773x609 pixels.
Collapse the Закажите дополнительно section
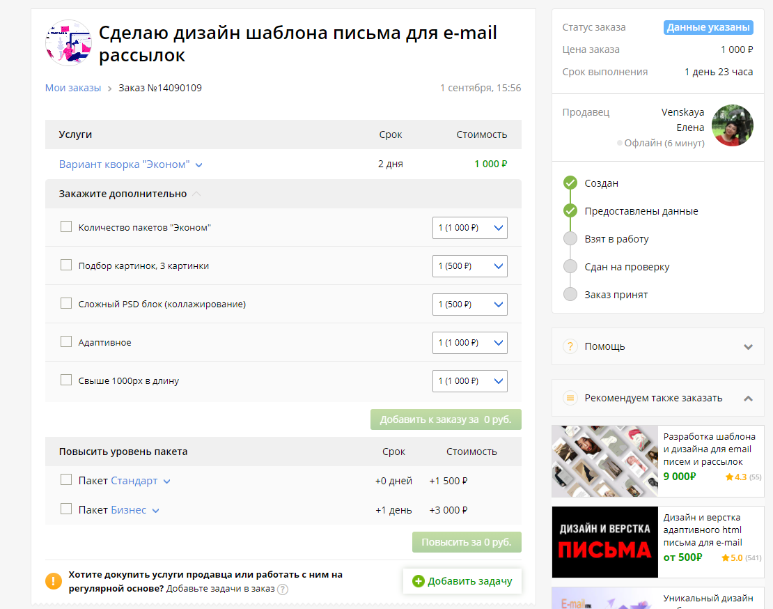click(x=196, y=194)
